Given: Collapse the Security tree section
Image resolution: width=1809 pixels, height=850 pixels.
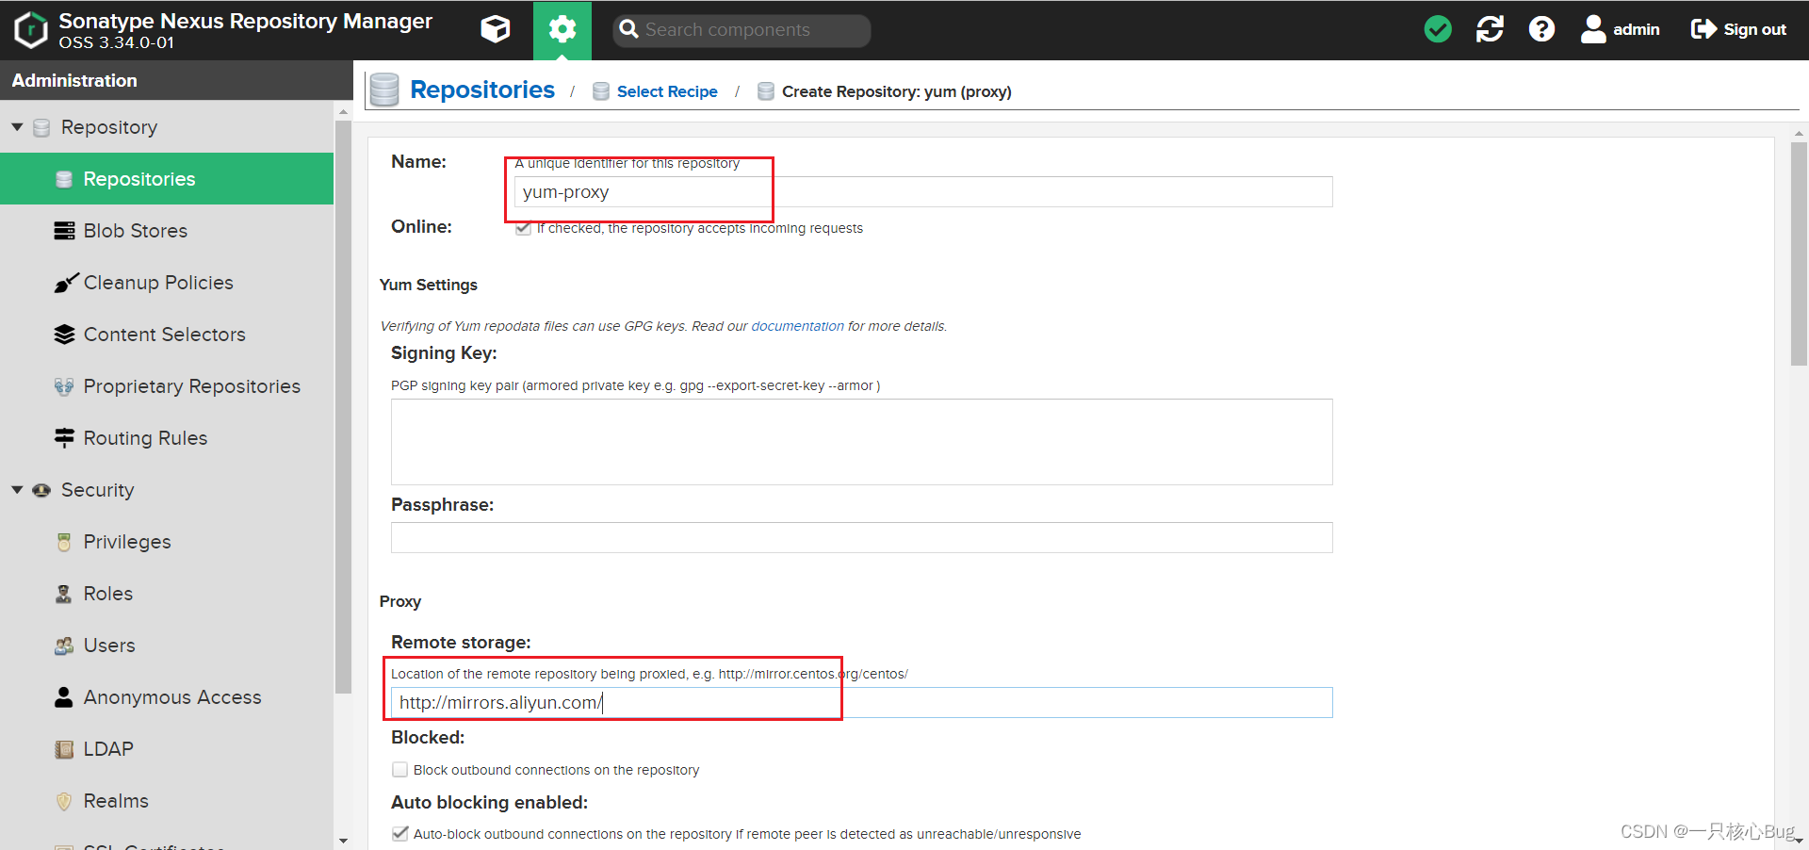Looking at the screenshot, I should 17,490.
